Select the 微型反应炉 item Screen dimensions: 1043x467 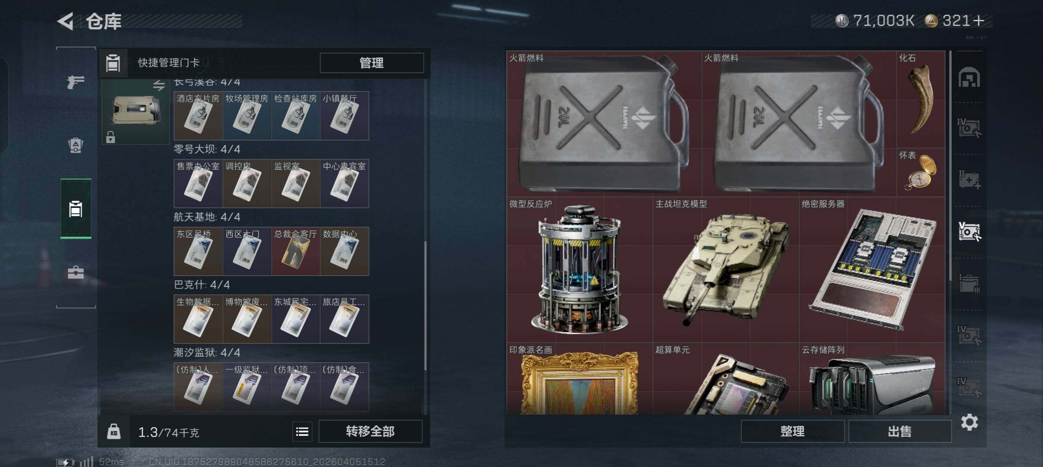pyautogui.click(x=579, y=270)
